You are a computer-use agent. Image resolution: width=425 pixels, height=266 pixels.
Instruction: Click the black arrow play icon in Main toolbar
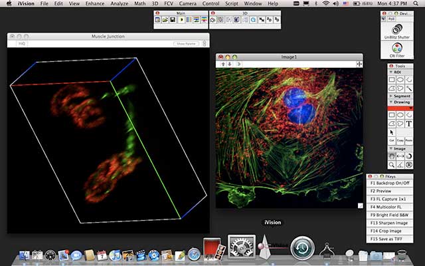point(181,20)
